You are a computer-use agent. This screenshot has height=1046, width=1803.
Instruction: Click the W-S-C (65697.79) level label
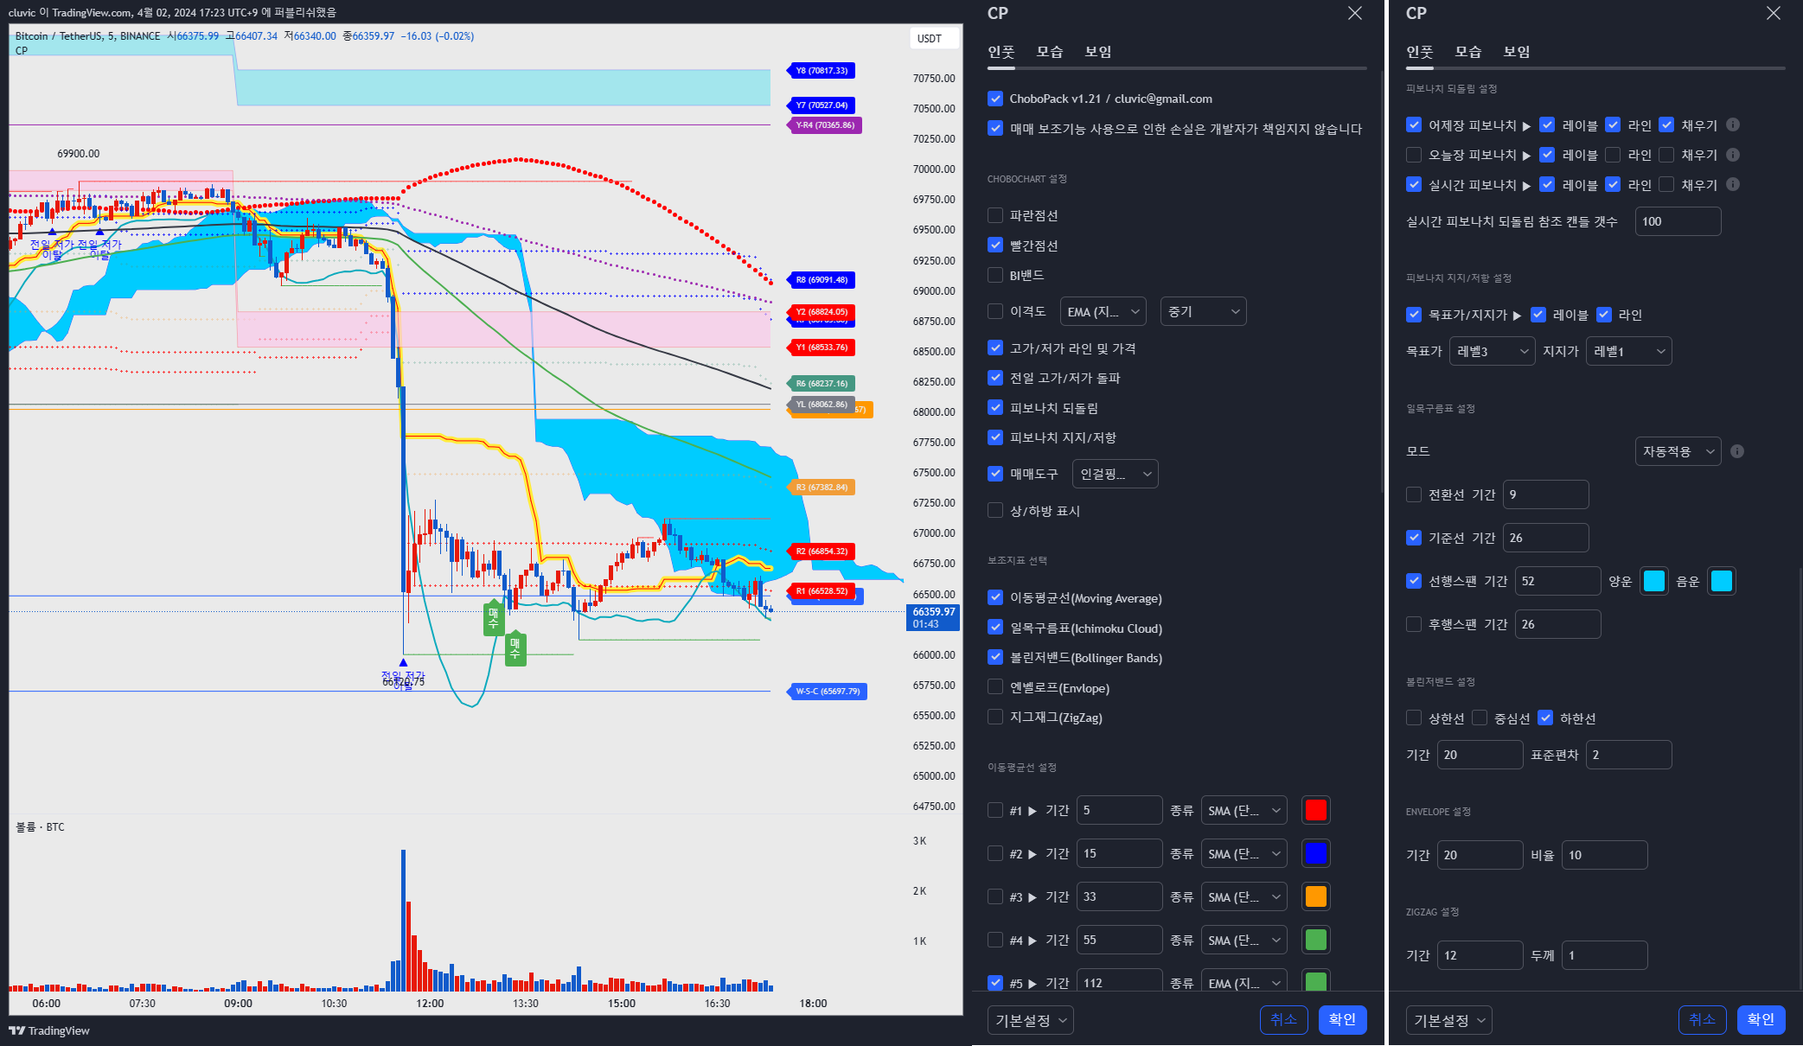[828, 692]
